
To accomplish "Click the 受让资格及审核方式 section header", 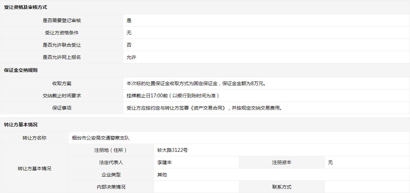I will (26, 7).
